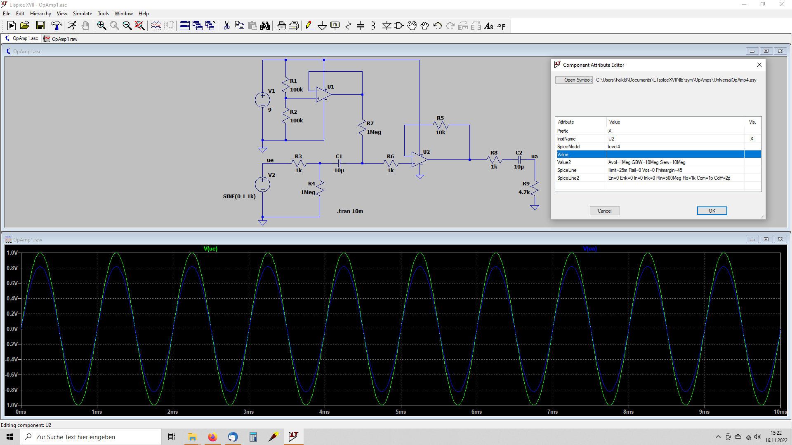Zoom out with the minus magnifier
Screen dimensions: 792x445
[127, 26]
